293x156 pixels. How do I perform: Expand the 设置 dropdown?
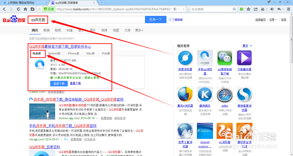tap(273, 20)
